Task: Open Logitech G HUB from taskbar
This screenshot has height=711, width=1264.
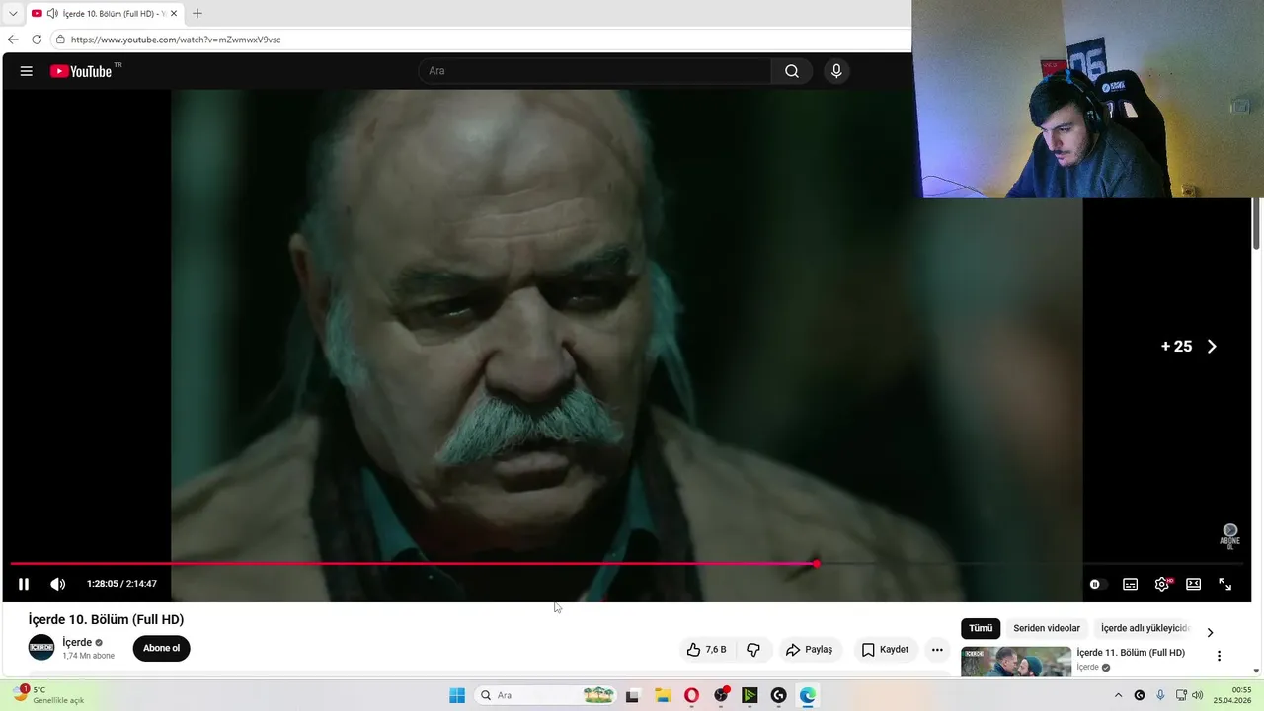Action: click(778, 695)
